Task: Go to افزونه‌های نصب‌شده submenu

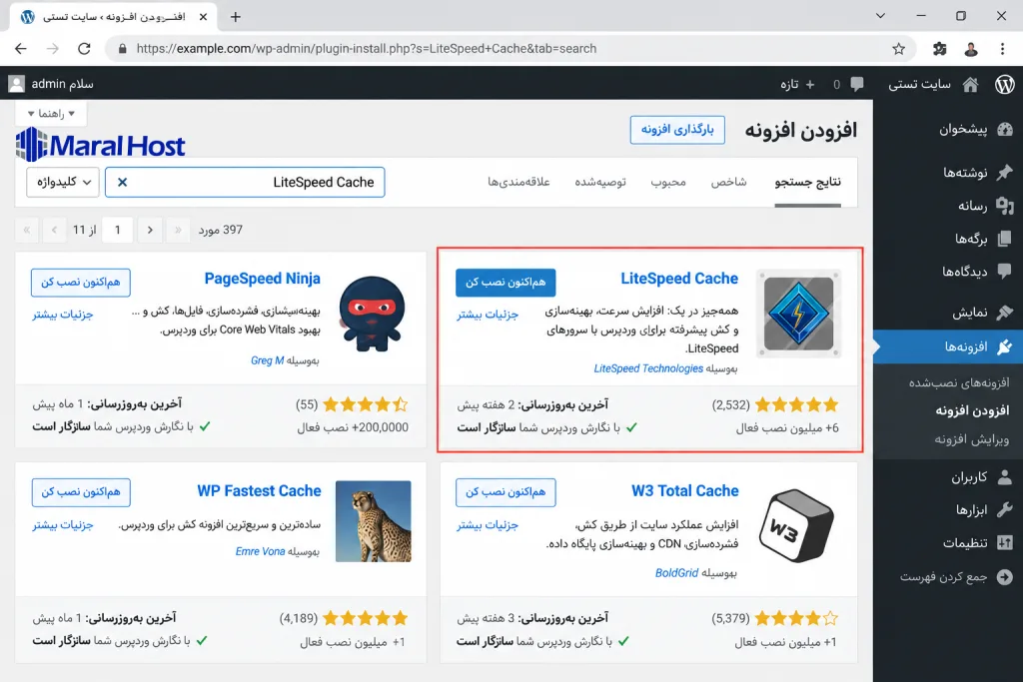Action: [x=958, y=382]
